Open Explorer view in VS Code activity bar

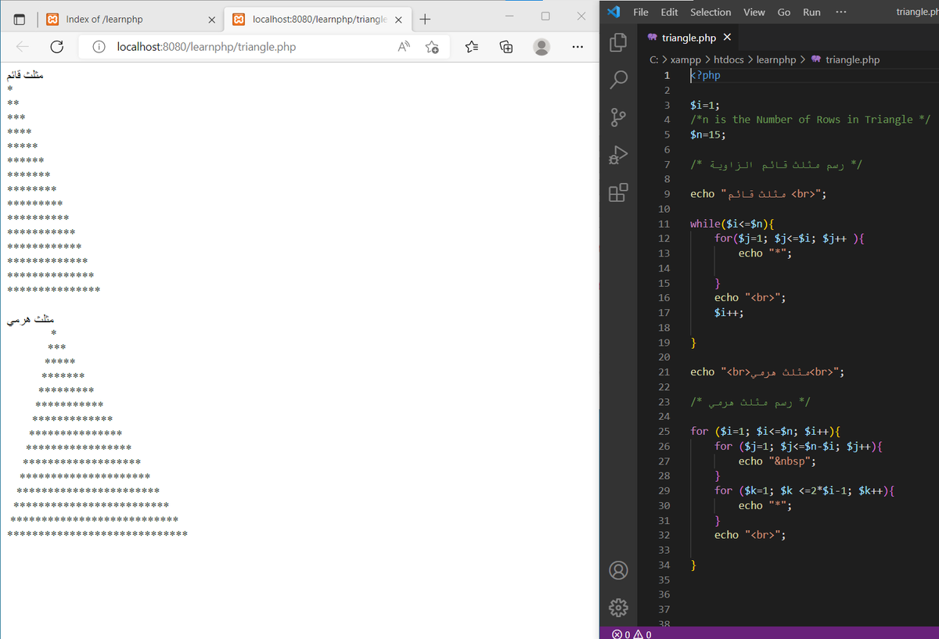point(618,41)
